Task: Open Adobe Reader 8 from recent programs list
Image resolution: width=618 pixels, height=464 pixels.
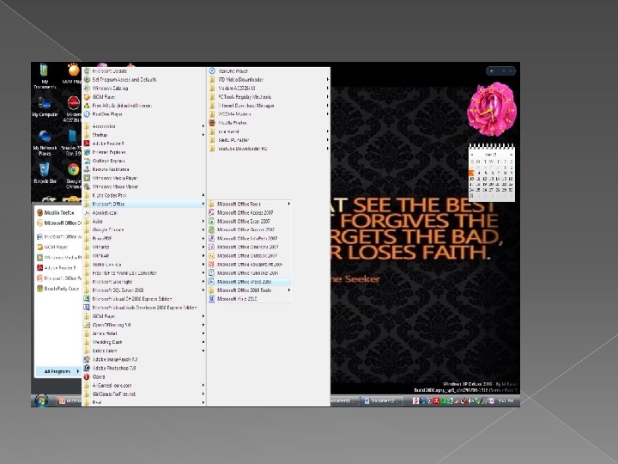Action: 58,268
